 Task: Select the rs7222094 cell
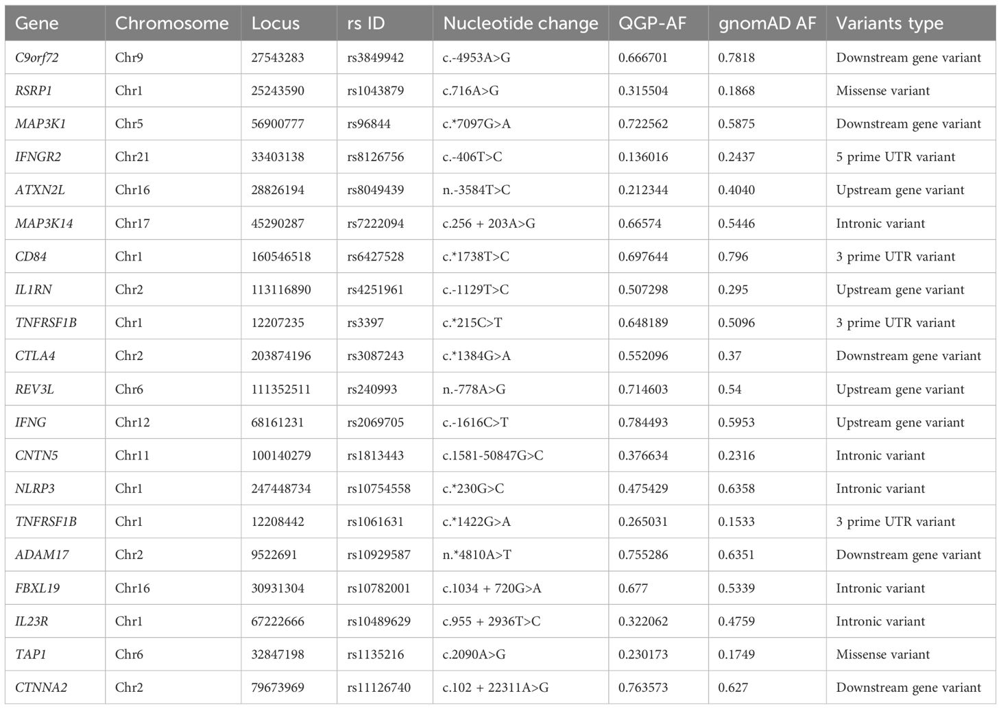pyautogui.click(x=375, y=224)
